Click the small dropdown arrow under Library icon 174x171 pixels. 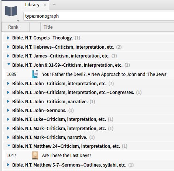18,21
